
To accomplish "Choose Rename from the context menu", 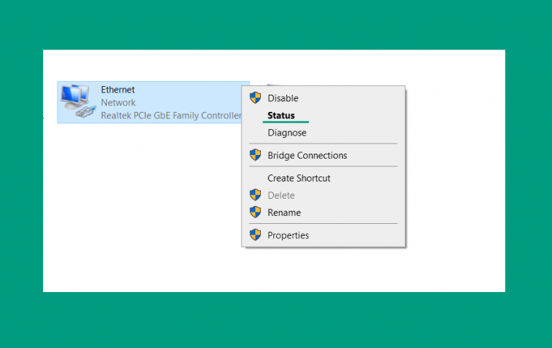I will point(323,212).
